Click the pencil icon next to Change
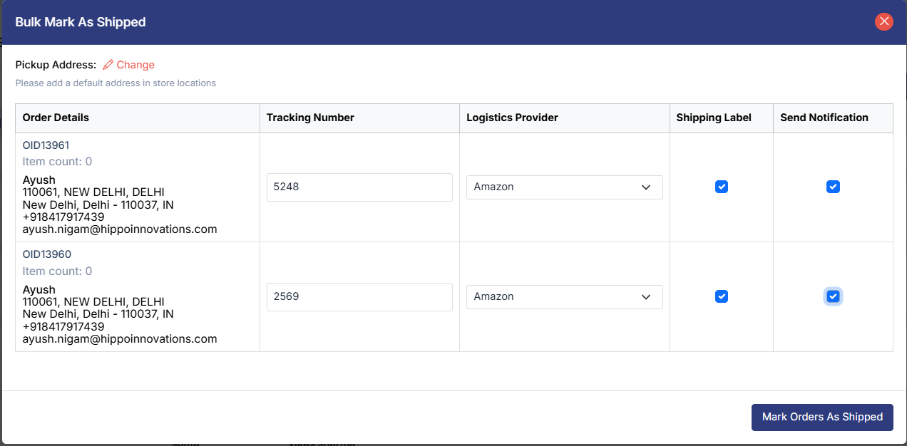The image size is (907, 446). pyautogui.click(x=108, y=65)
